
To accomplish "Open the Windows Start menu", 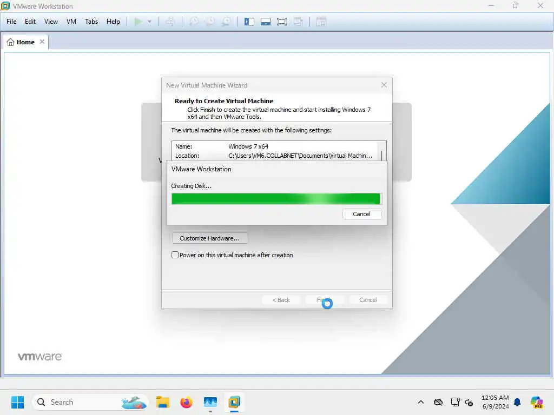I will coord(17,402).
